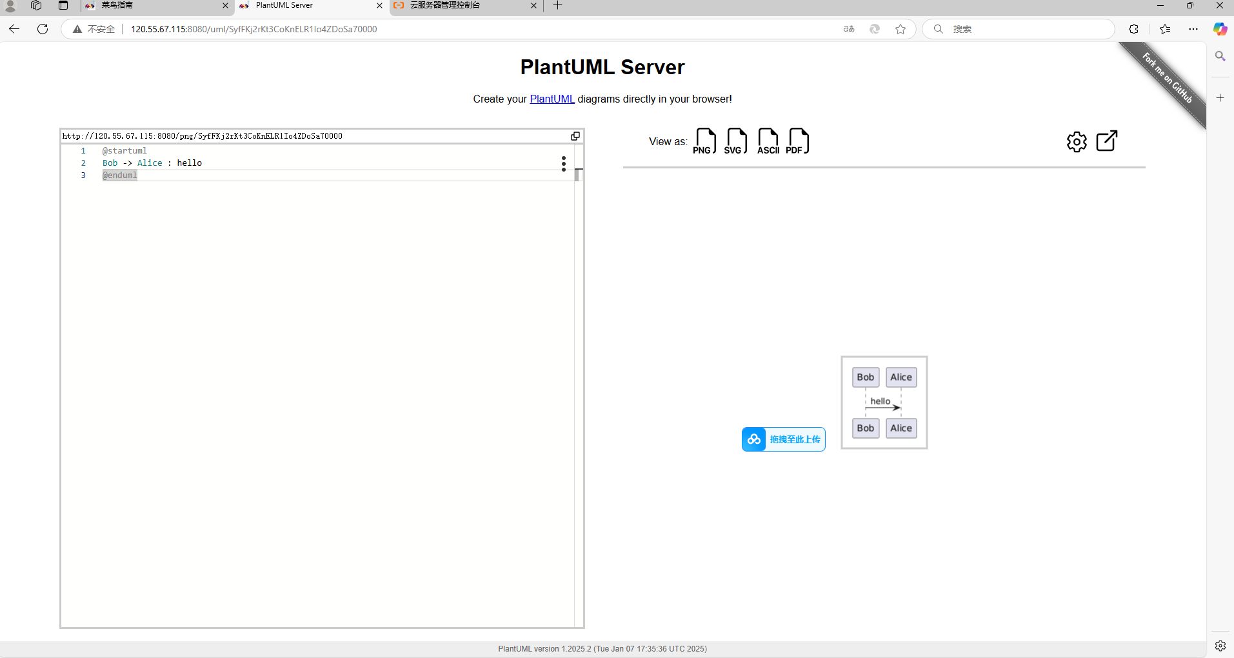Image resolution: width=1234 pixels, height=658 pixels.
Task: Open the Copilot sidebar icon
Action: coord(1220,29)
